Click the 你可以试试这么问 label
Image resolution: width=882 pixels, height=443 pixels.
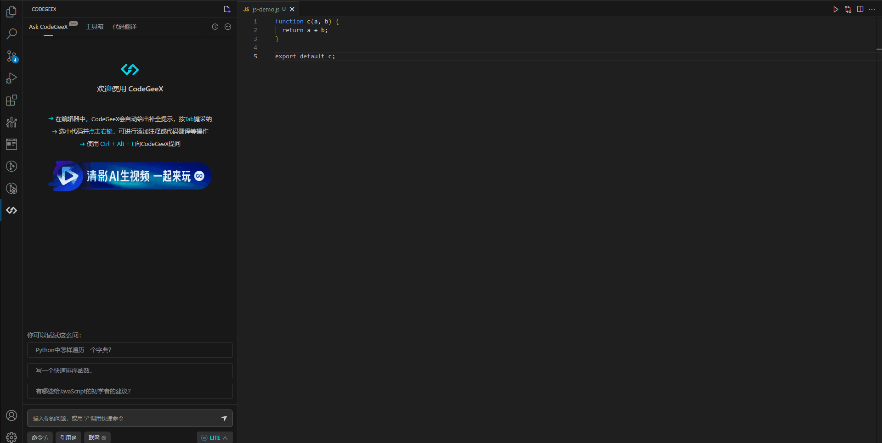pos(54,335)
